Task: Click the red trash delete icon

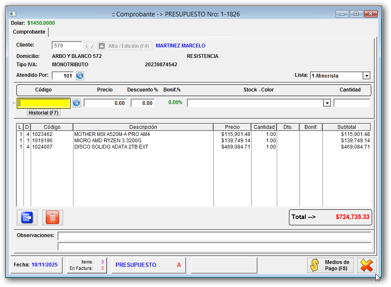Action: coord(52,217)
